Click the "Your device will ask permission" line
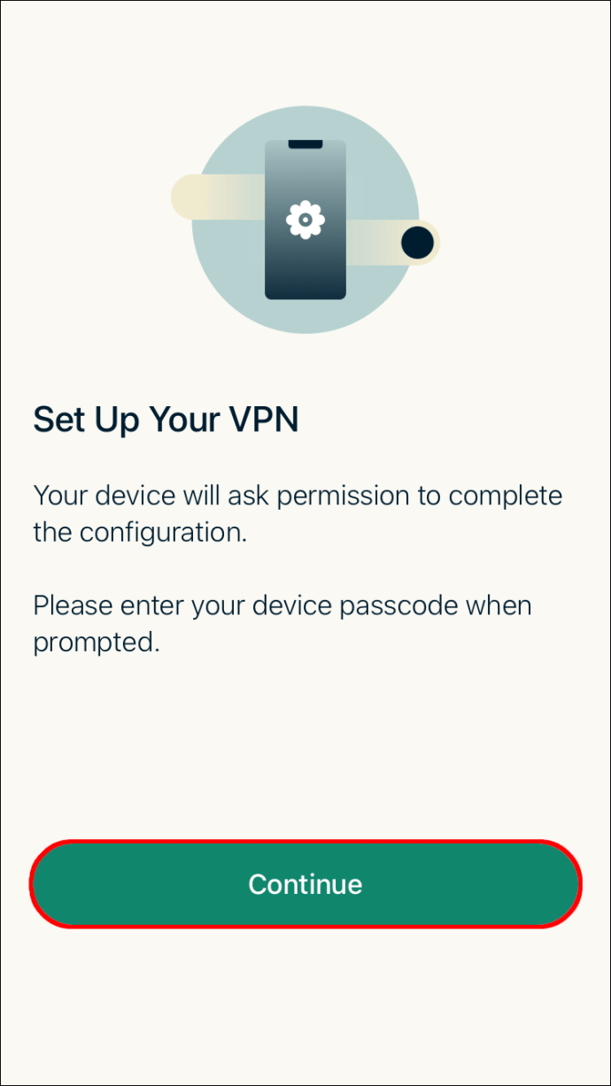The image size is (611, 1086). pyautogui.click(x=298, y=496)
